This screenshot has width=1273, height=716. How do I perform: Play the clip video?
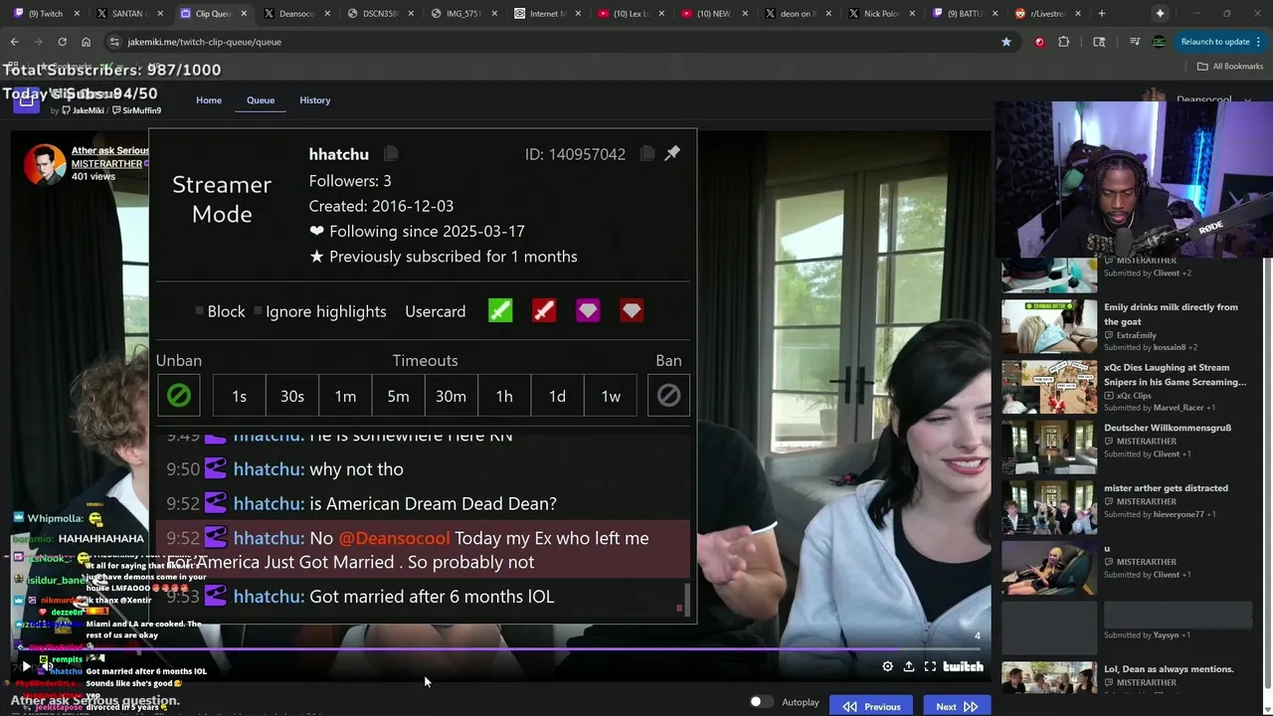[26, 666]
